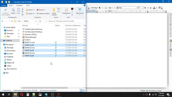Viewport: 172px width, 97px height.
Task: Sort by the Nombre column header
Action: pyautogui.click(x=25, y=26)
